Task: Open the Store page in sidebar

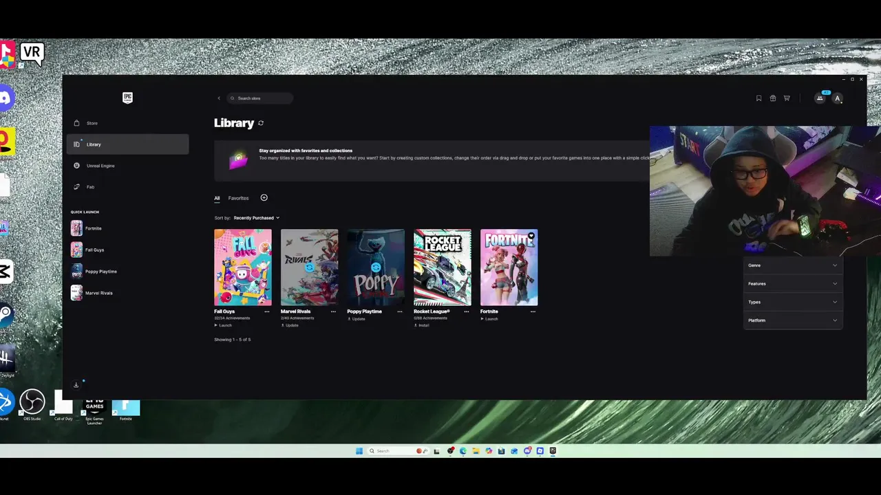Action: [128, 123]
